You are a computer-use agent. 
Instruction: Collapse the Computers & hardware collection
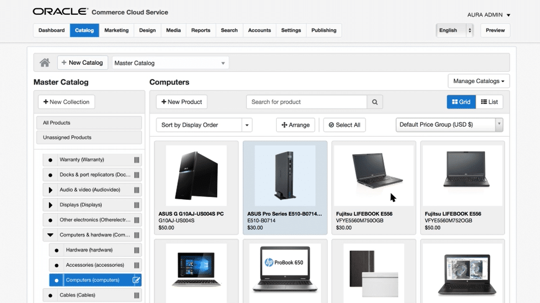(50, 235)
